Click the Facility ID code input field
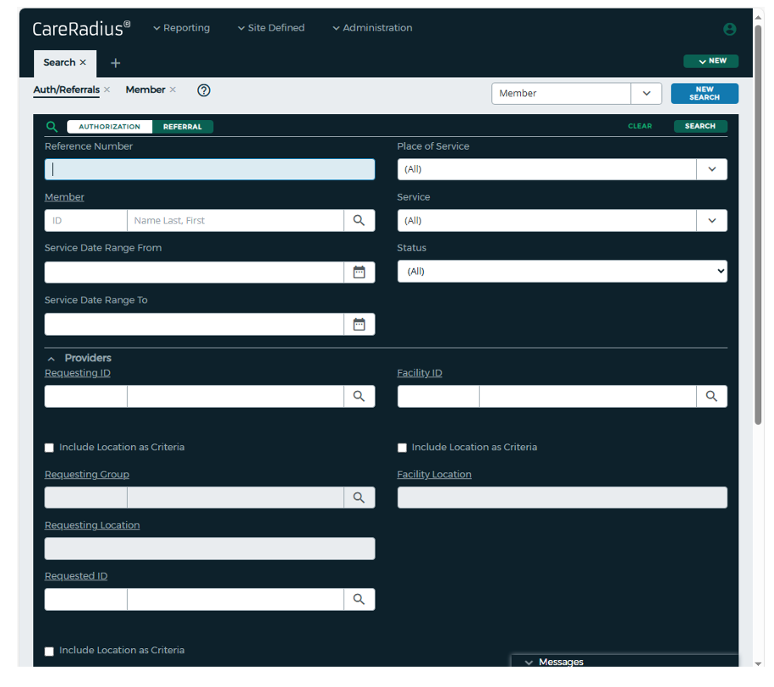 point(438,396)
